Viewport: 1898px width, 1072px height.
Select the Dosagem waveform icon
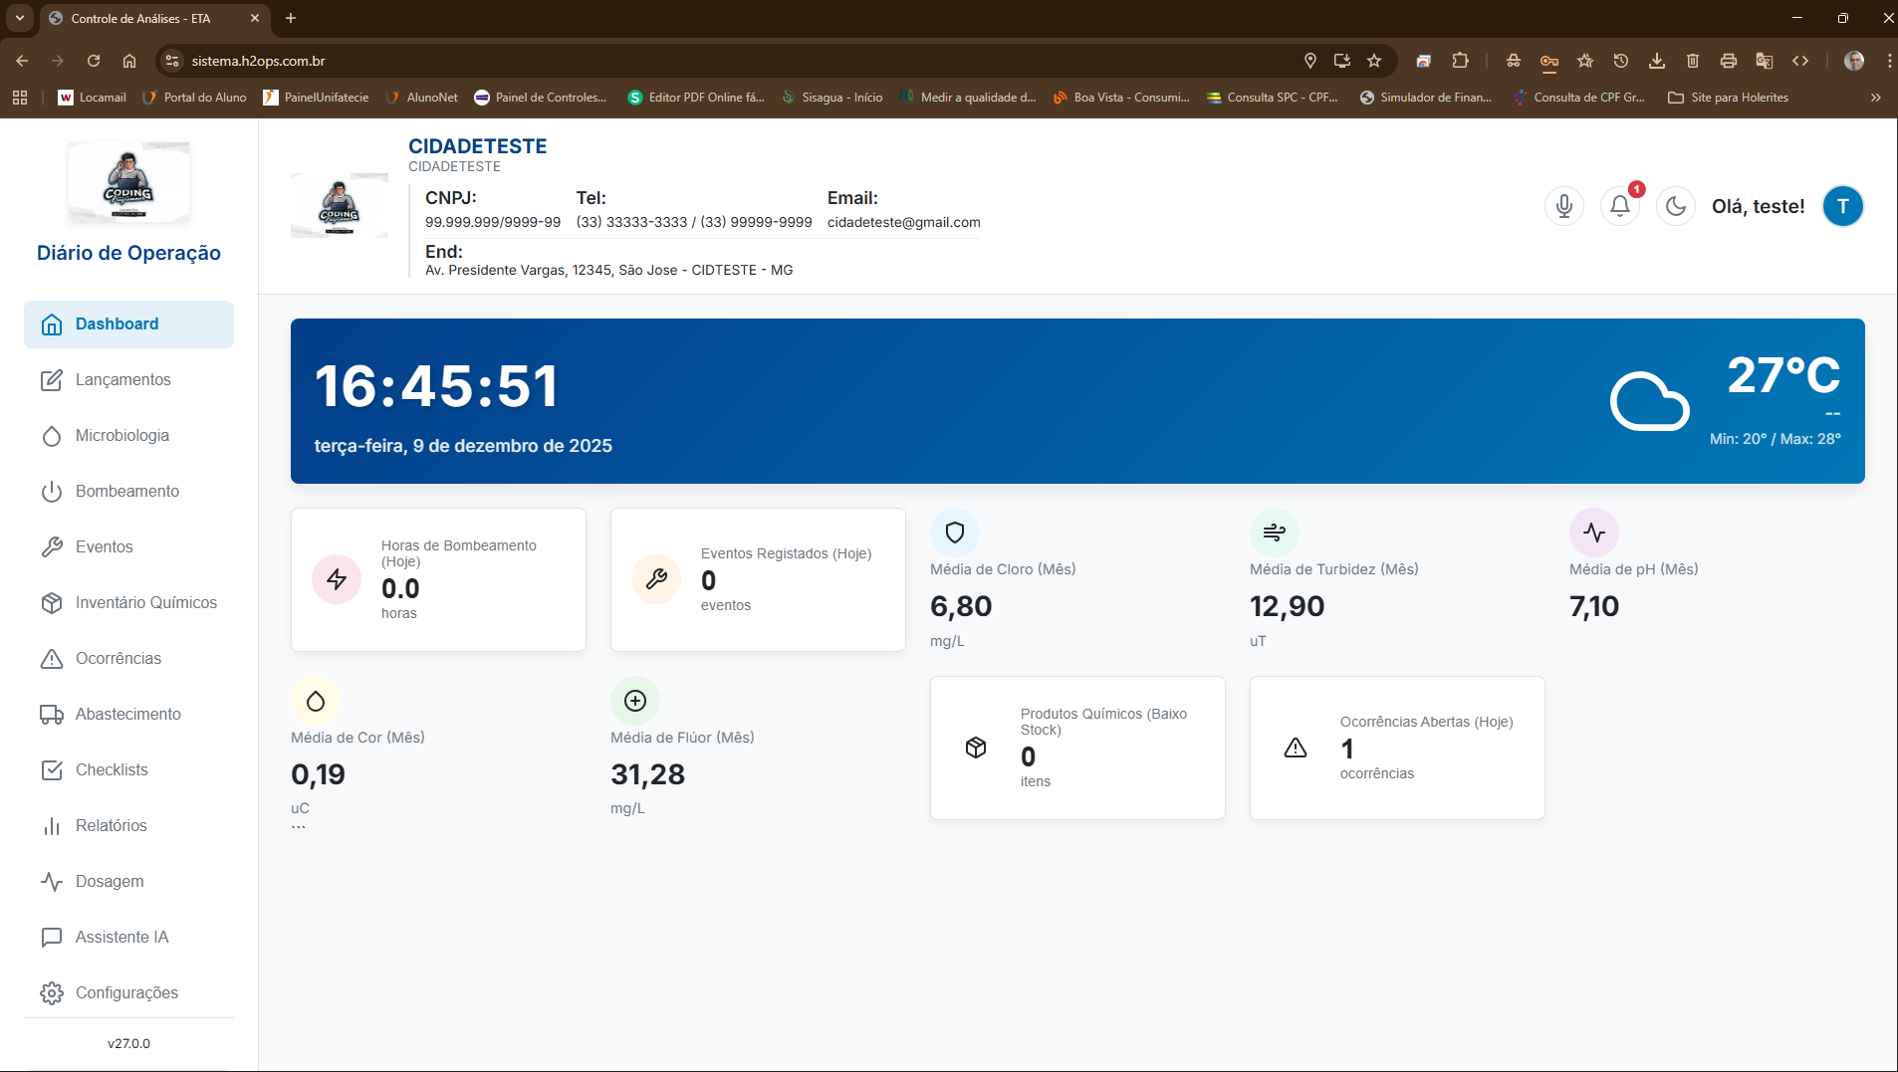click(51, 881)
